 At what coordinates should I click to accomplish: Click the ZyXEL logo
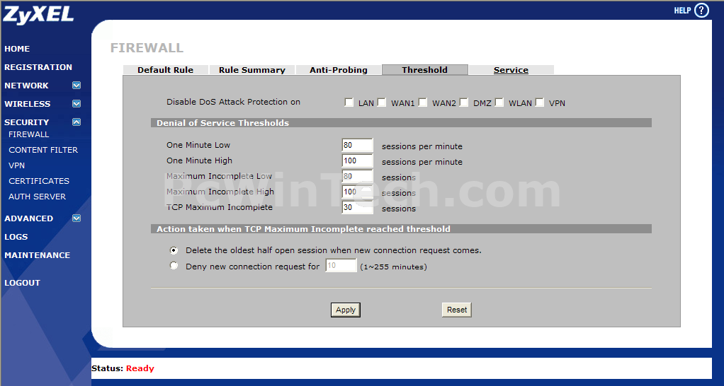click(38, 14)
